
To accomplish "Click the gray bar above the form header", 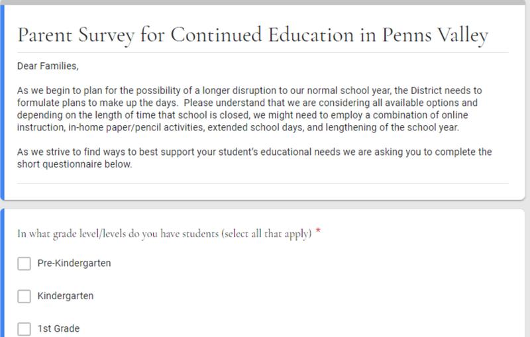I will coord(265,2).
